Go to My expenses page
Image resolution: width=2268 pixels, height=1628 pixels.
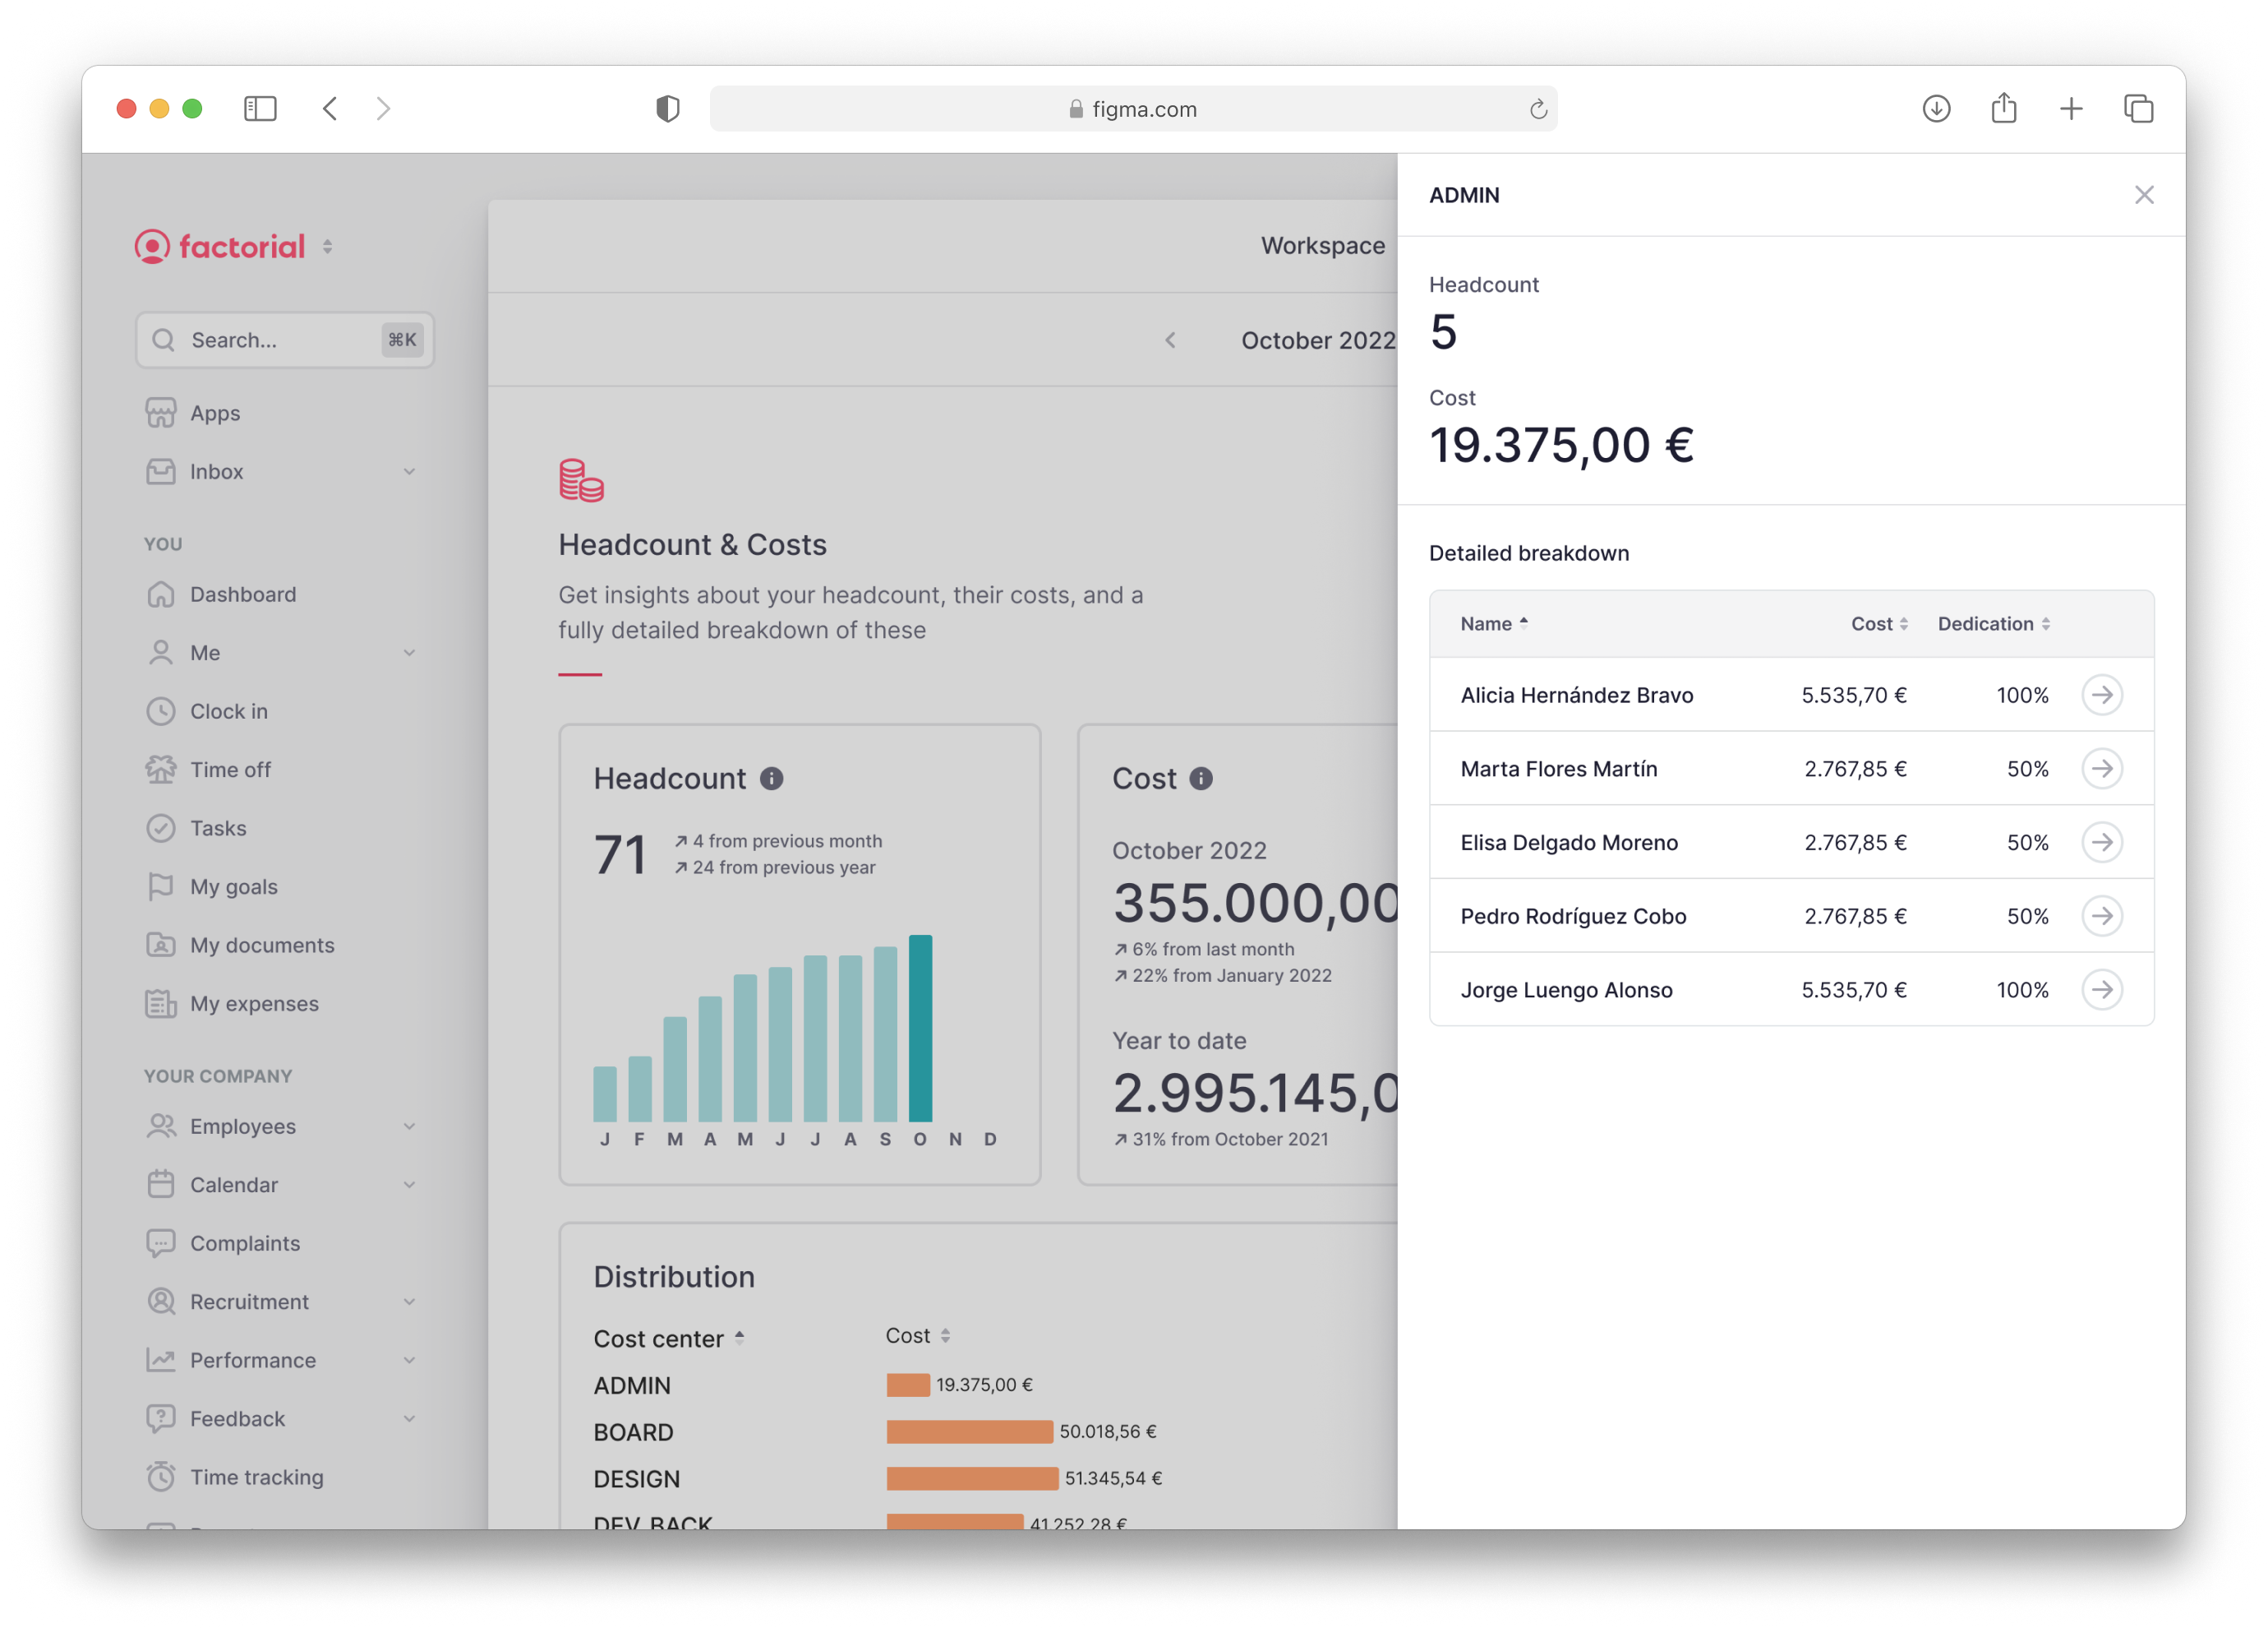[x=254, y=1004]
